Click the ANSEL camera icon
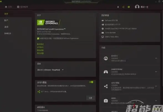 click(106, 101)
